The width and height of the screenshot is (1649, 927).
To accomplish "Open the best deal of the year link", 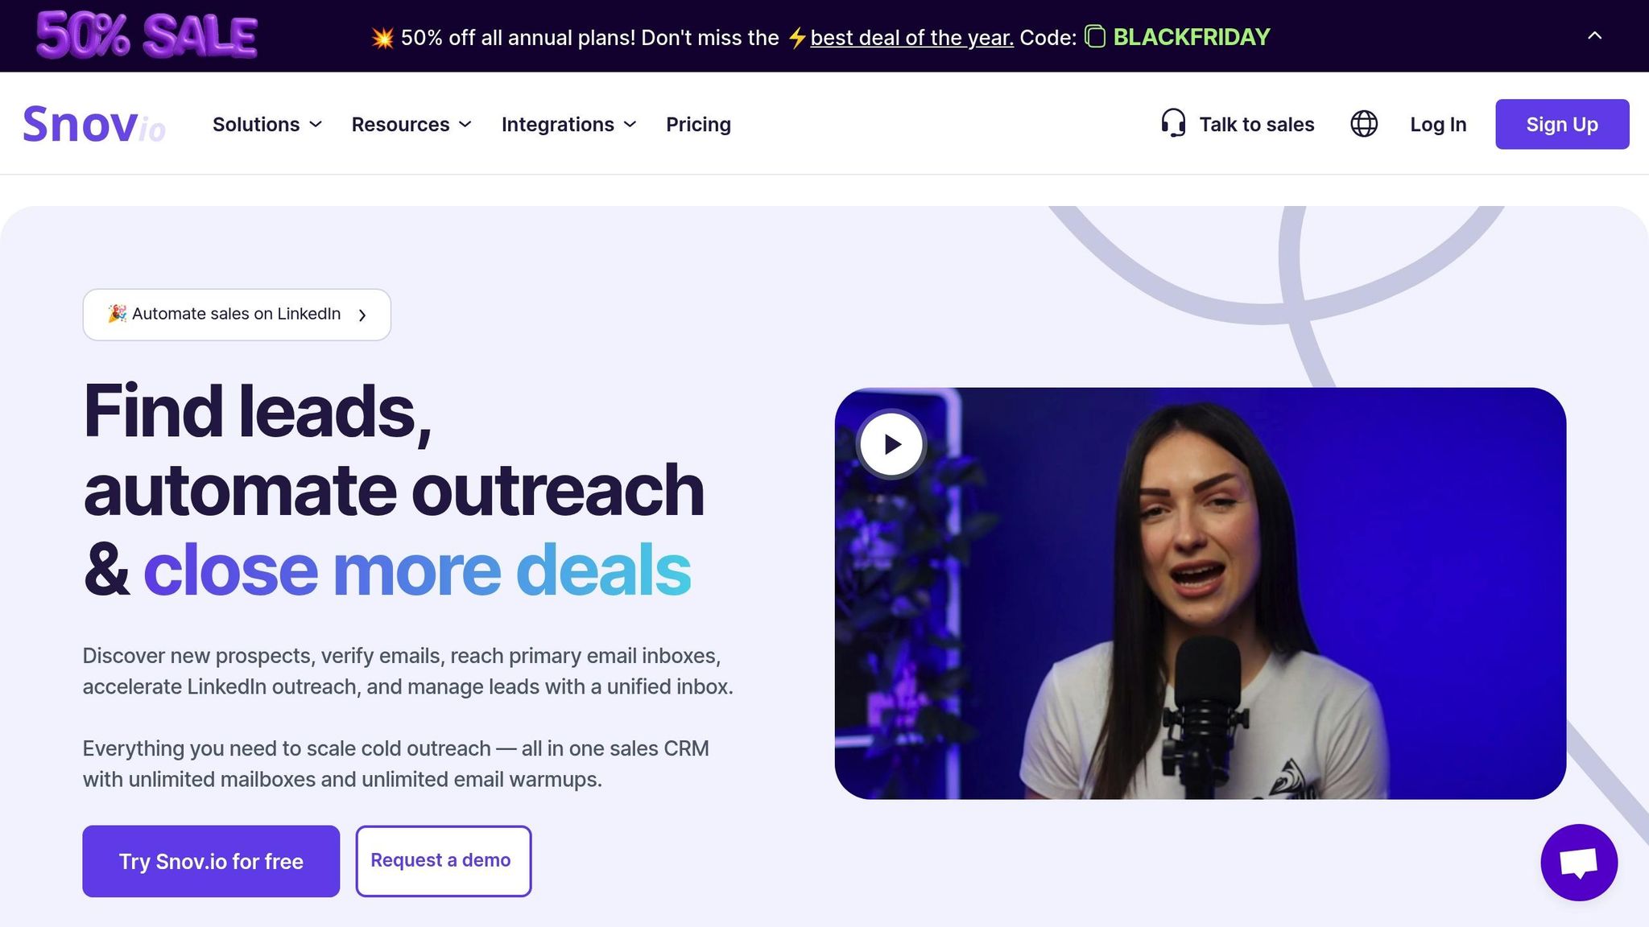I will [911, 38].
